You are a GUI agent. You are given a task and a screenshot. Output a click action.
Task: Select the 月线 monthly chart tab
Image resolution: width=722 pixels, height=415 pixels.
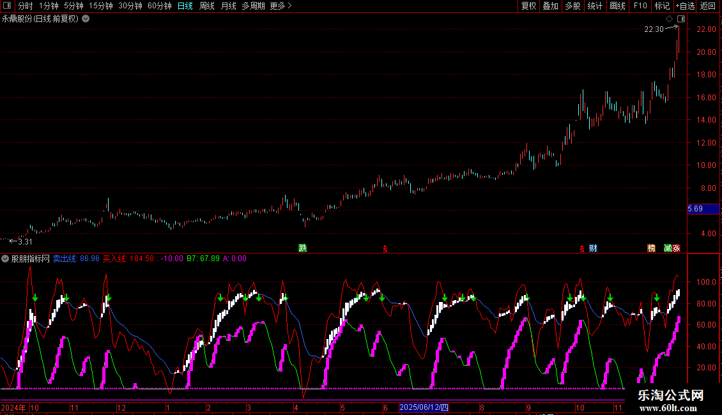(228, 6)
